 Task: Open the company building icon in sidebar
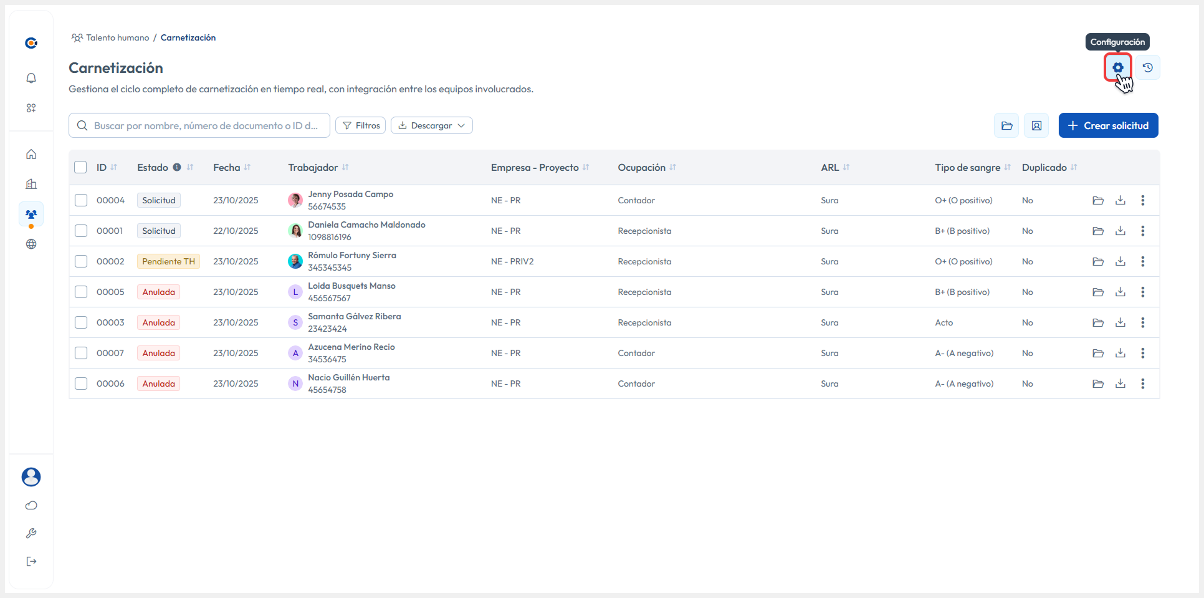point(31,184)
